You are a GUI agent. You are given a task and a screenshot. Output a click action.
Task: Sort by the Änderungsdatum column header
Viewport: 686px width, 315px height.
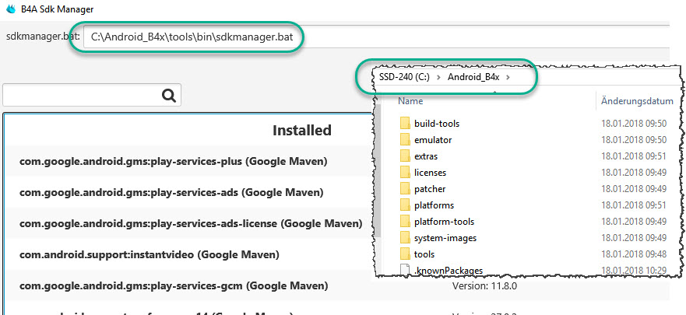pos(637,101)
